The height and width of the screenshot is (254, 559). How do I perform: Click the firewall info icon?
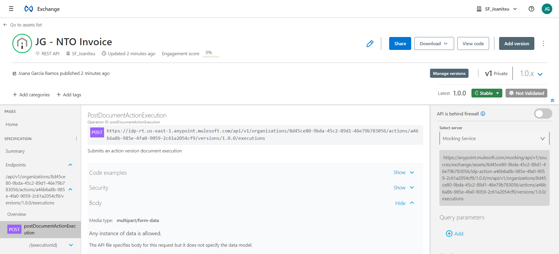pos(483,114)
